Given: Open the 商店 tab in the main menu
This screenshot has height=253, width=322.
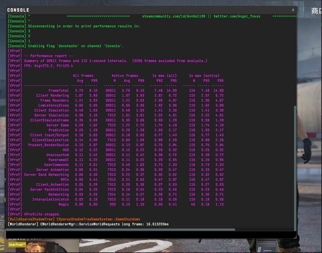Looking at the screenshot, I should pyautogui.click(x=316, y=11).
